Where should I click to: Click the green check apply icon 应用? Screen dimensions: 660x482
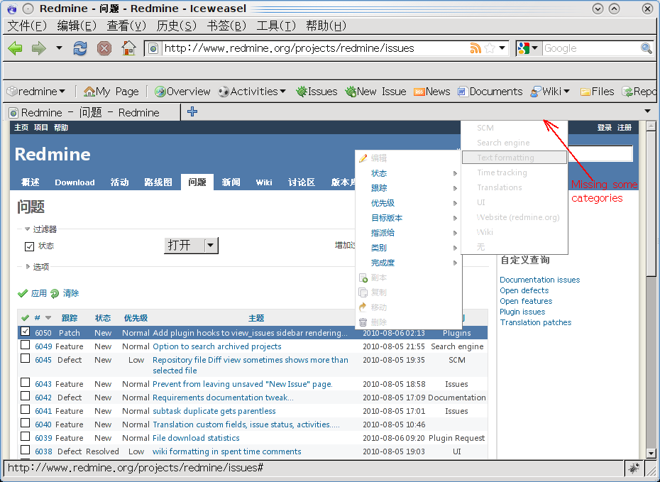tap(23, 293)
